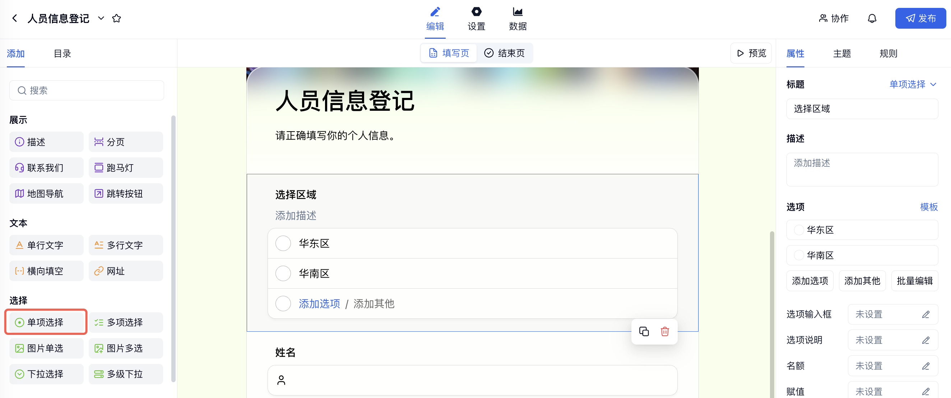Switch to the 数据 tab

click(x=518, y=19)
